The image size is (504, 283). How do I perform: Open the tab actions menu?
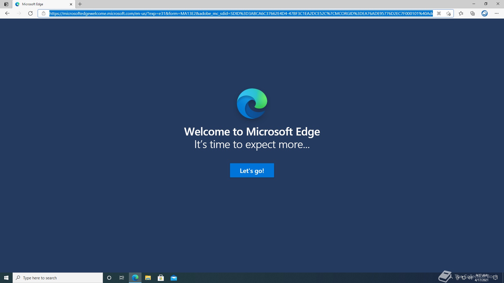click(x=6, y=4)
